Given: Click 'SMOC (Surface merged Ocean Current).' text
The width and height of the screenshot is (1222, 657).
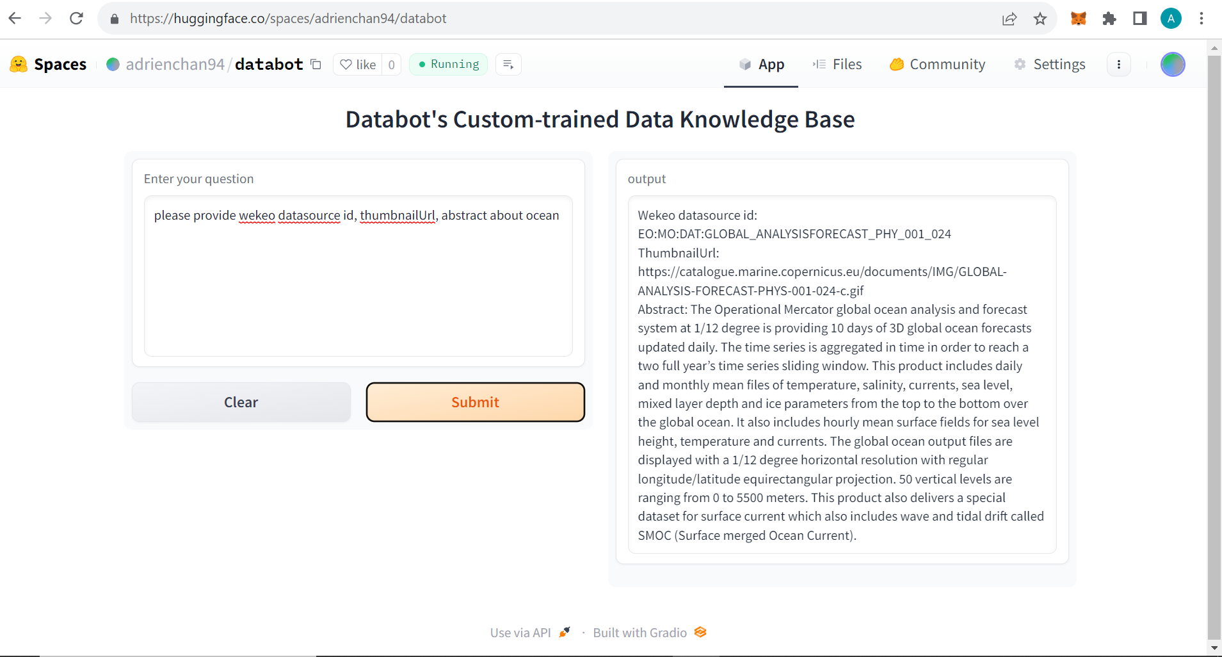Looking at the screenshot, I should coord(747,535).
